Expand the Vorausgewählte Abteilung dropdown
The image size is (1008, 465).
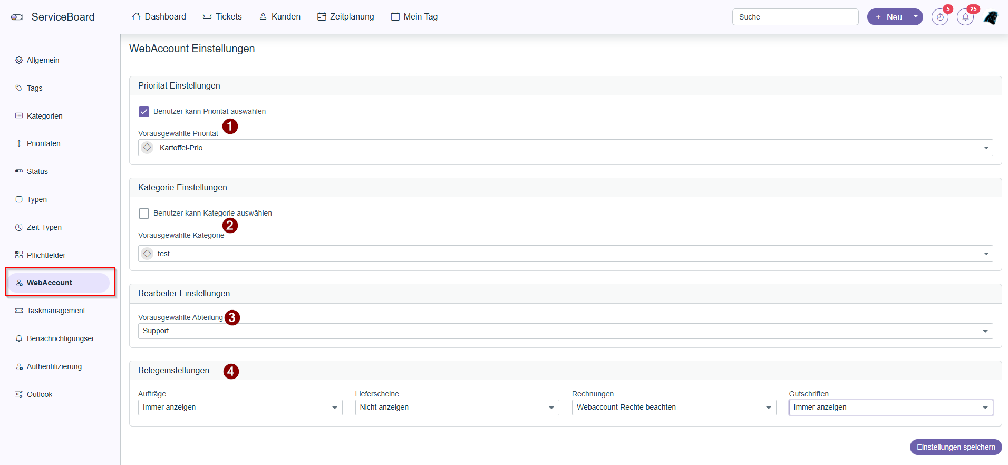pos(565,331)
